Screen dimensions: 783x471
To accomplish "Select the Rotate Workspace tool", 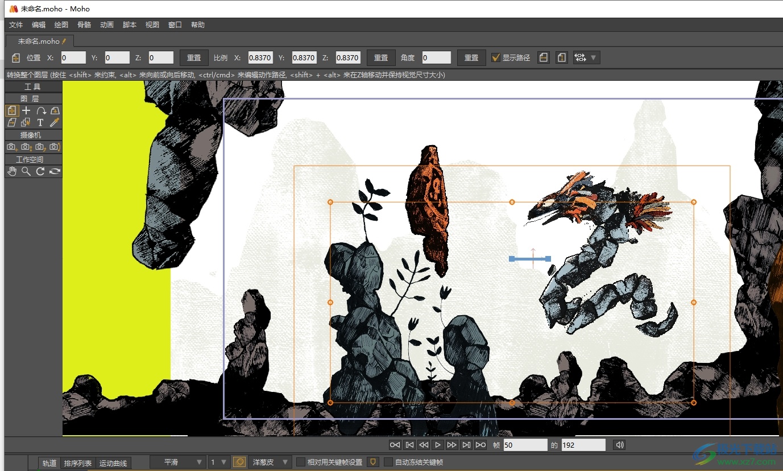I will [x=40, y=171].
